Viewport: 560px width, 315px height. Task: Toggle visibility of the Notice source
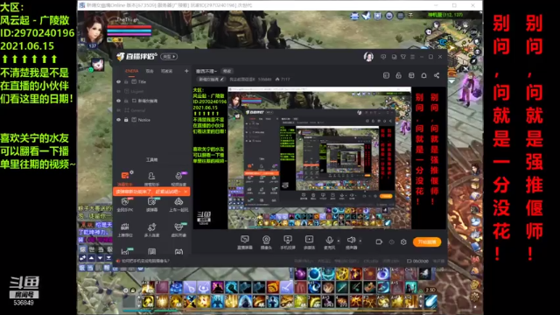[119, 120]
